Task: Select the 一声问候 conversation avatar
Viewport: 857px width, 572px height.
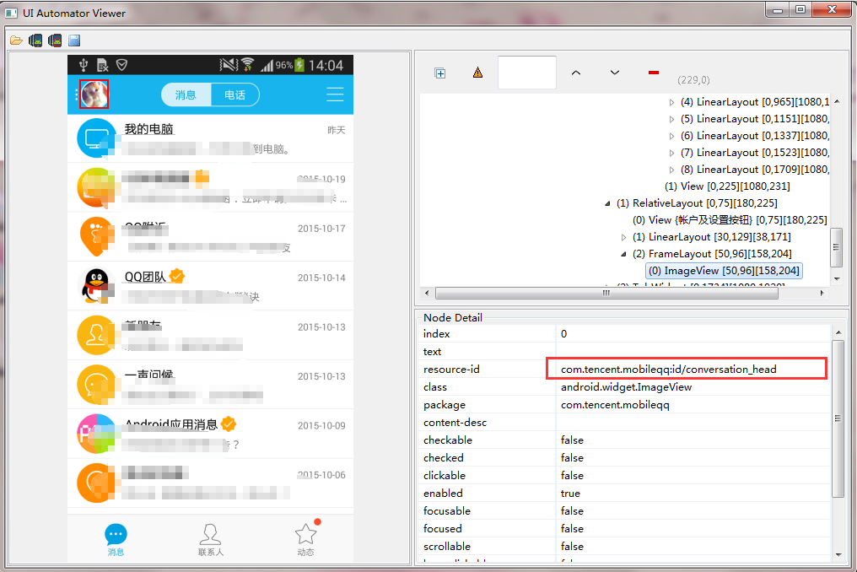Action: pos(97,385)
